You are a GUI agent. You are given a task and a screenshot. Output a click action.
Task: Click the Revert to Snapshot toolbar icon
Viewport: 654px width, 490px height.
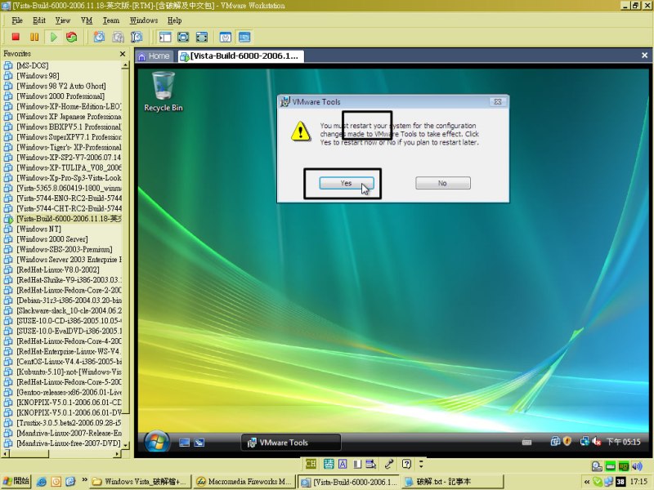(x=118, y=37)
